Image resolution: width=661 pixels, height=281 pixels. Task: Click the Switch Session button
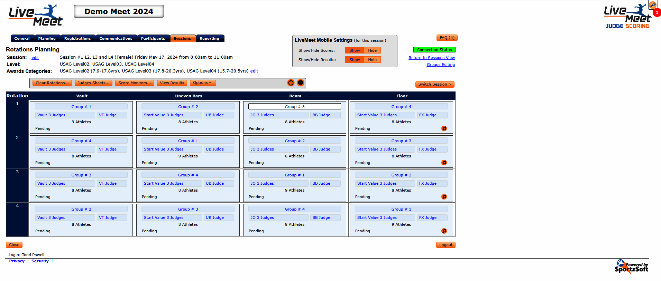435,84
